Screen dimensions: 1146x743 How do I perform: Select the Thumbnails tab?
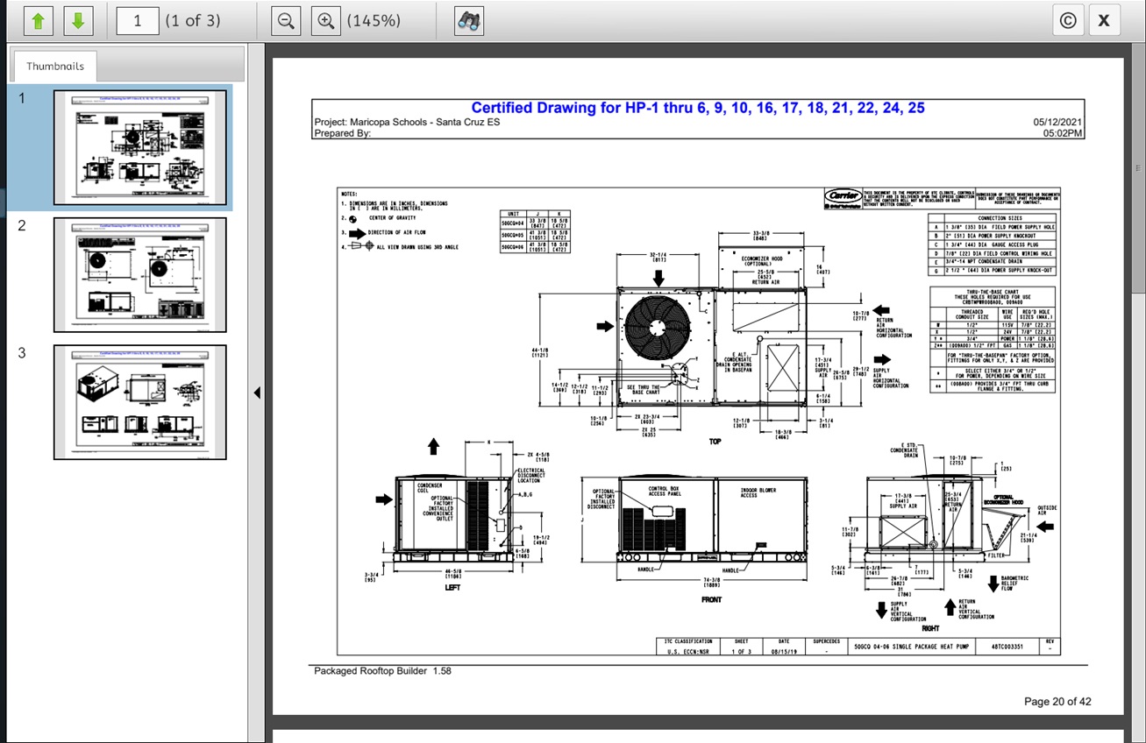pyautogui.click(x=55, y=66)
